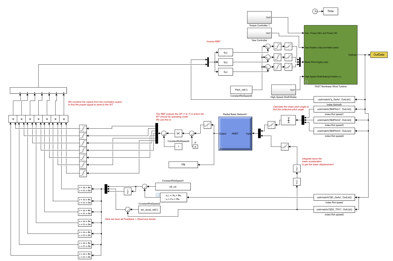Click the index Rot speed3 label
Viewport: 393px width, 261px height.
tap(334, 125)
